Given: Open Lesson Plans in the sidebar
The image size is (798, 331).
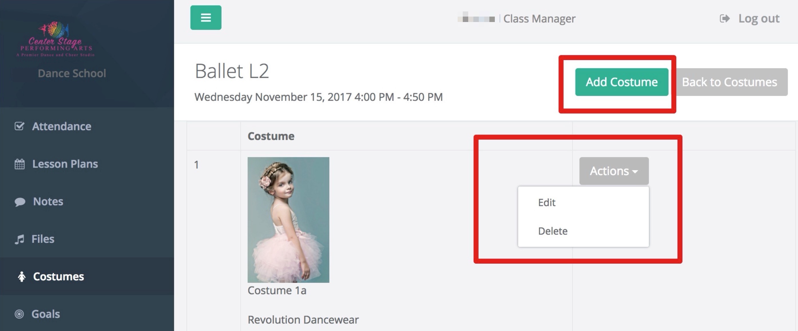Looking at the screenshot, I should [x=65, y=164].
